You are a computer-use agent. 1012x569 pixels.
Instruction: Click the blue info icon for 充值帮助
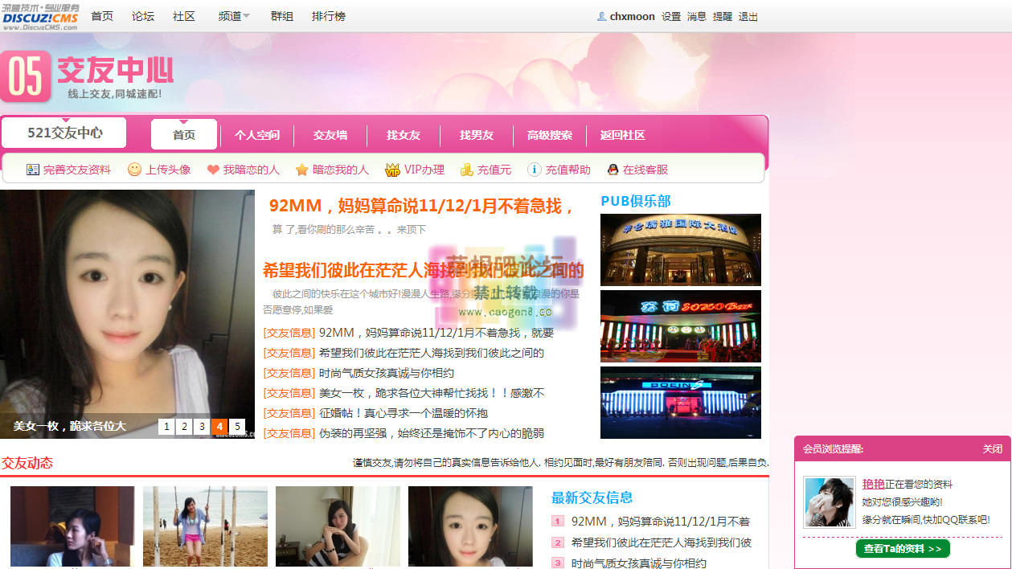pyautogui.click(x=533, y=170)
